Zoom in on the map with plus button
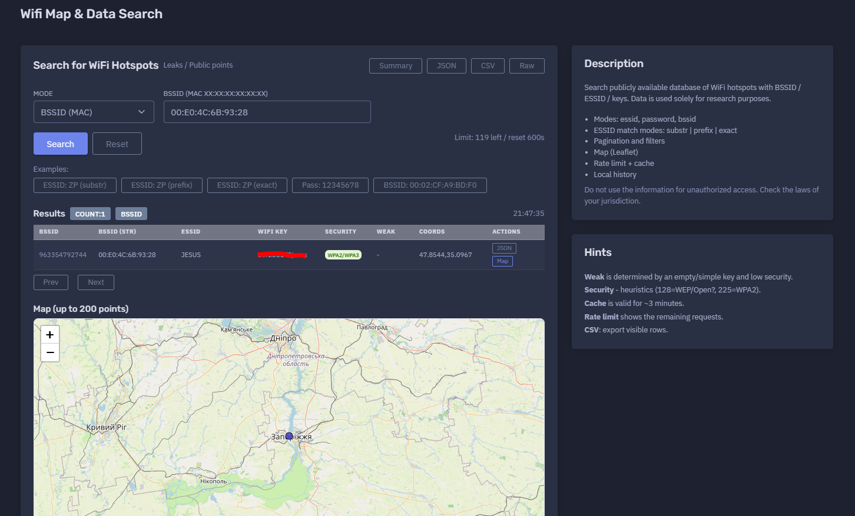The width and height of the screenshot is (855, 516). (50, 335)
